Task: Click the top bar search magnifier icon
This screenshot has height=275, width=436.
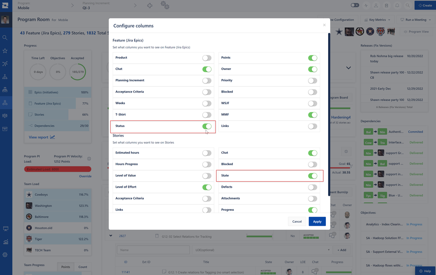Action: [407, 5]
